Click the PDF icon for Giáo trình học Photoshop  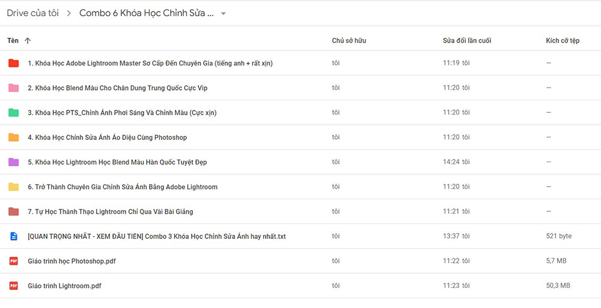coord(13,261)
